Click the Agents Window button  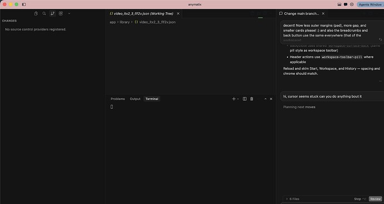point(370,4)
